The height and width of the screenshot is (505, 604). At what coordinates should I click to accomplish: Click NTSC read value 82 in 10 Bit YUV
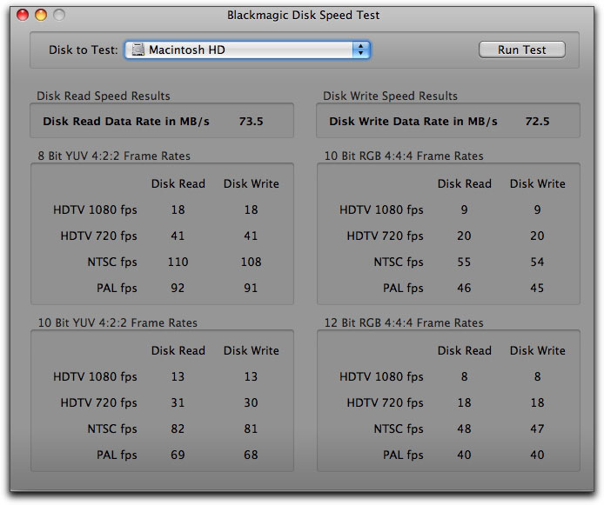point(178,429)
